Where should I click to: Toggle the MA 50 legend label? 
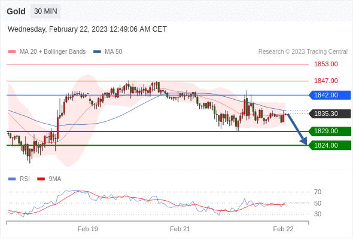[114, 52]
